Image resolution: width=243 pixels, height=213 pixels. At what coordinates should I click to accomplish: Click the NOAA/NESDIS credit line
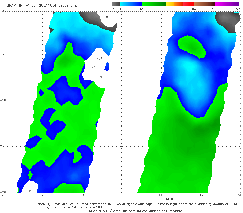coord(136,211)
